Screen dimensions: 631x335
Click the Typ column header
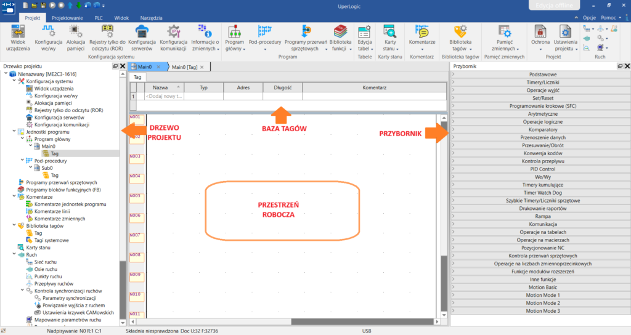[x=203, y=87]
